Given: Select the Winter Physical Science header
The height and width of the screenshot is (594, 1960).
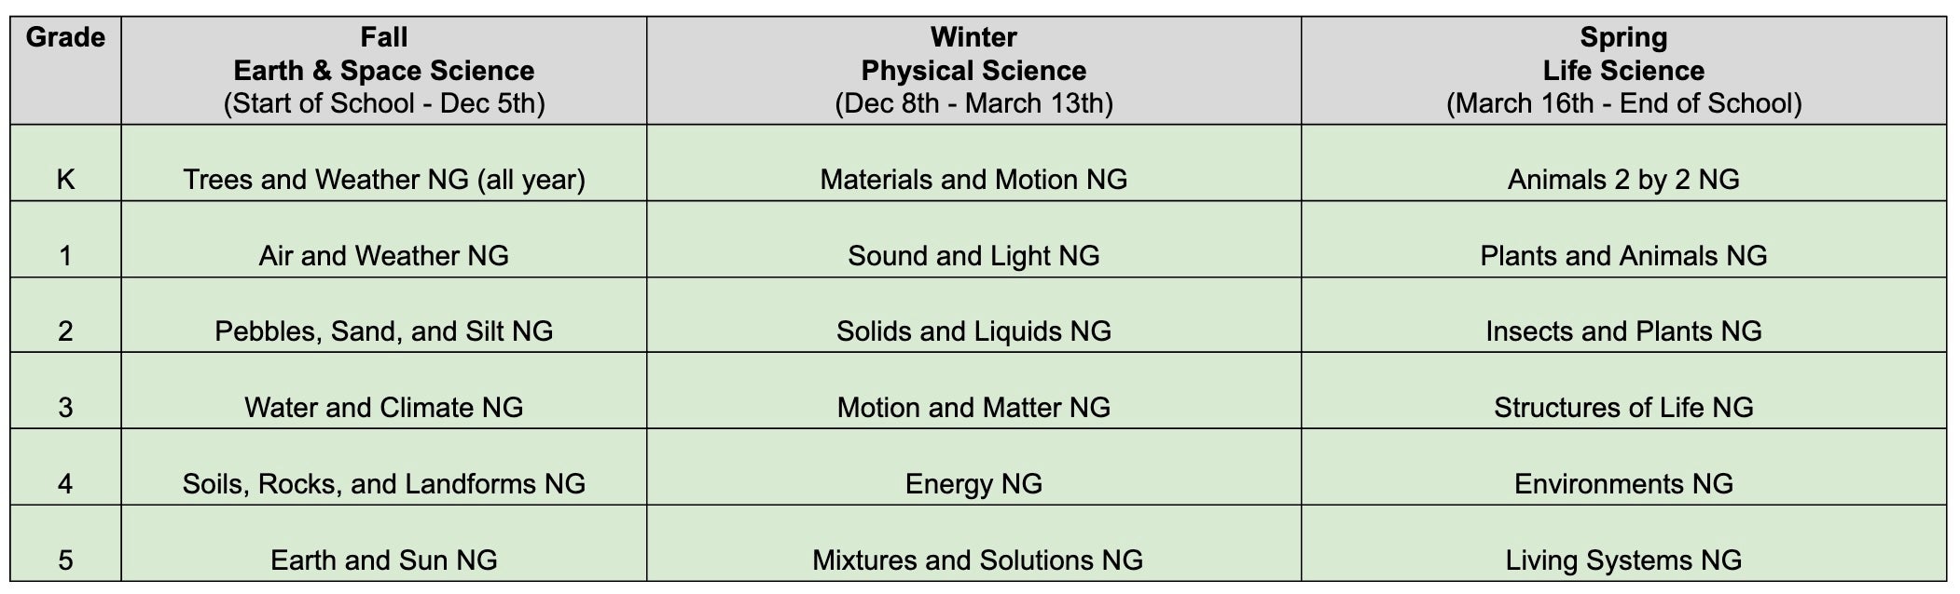Looking at the screenshot, I should click(973, 71).
